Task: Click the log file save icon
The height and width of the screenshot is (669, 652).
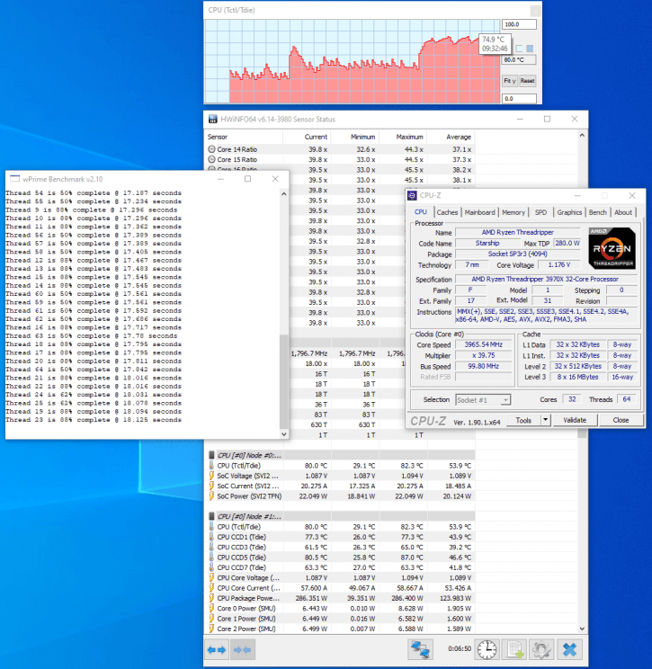Action: [x=514, y=648]
